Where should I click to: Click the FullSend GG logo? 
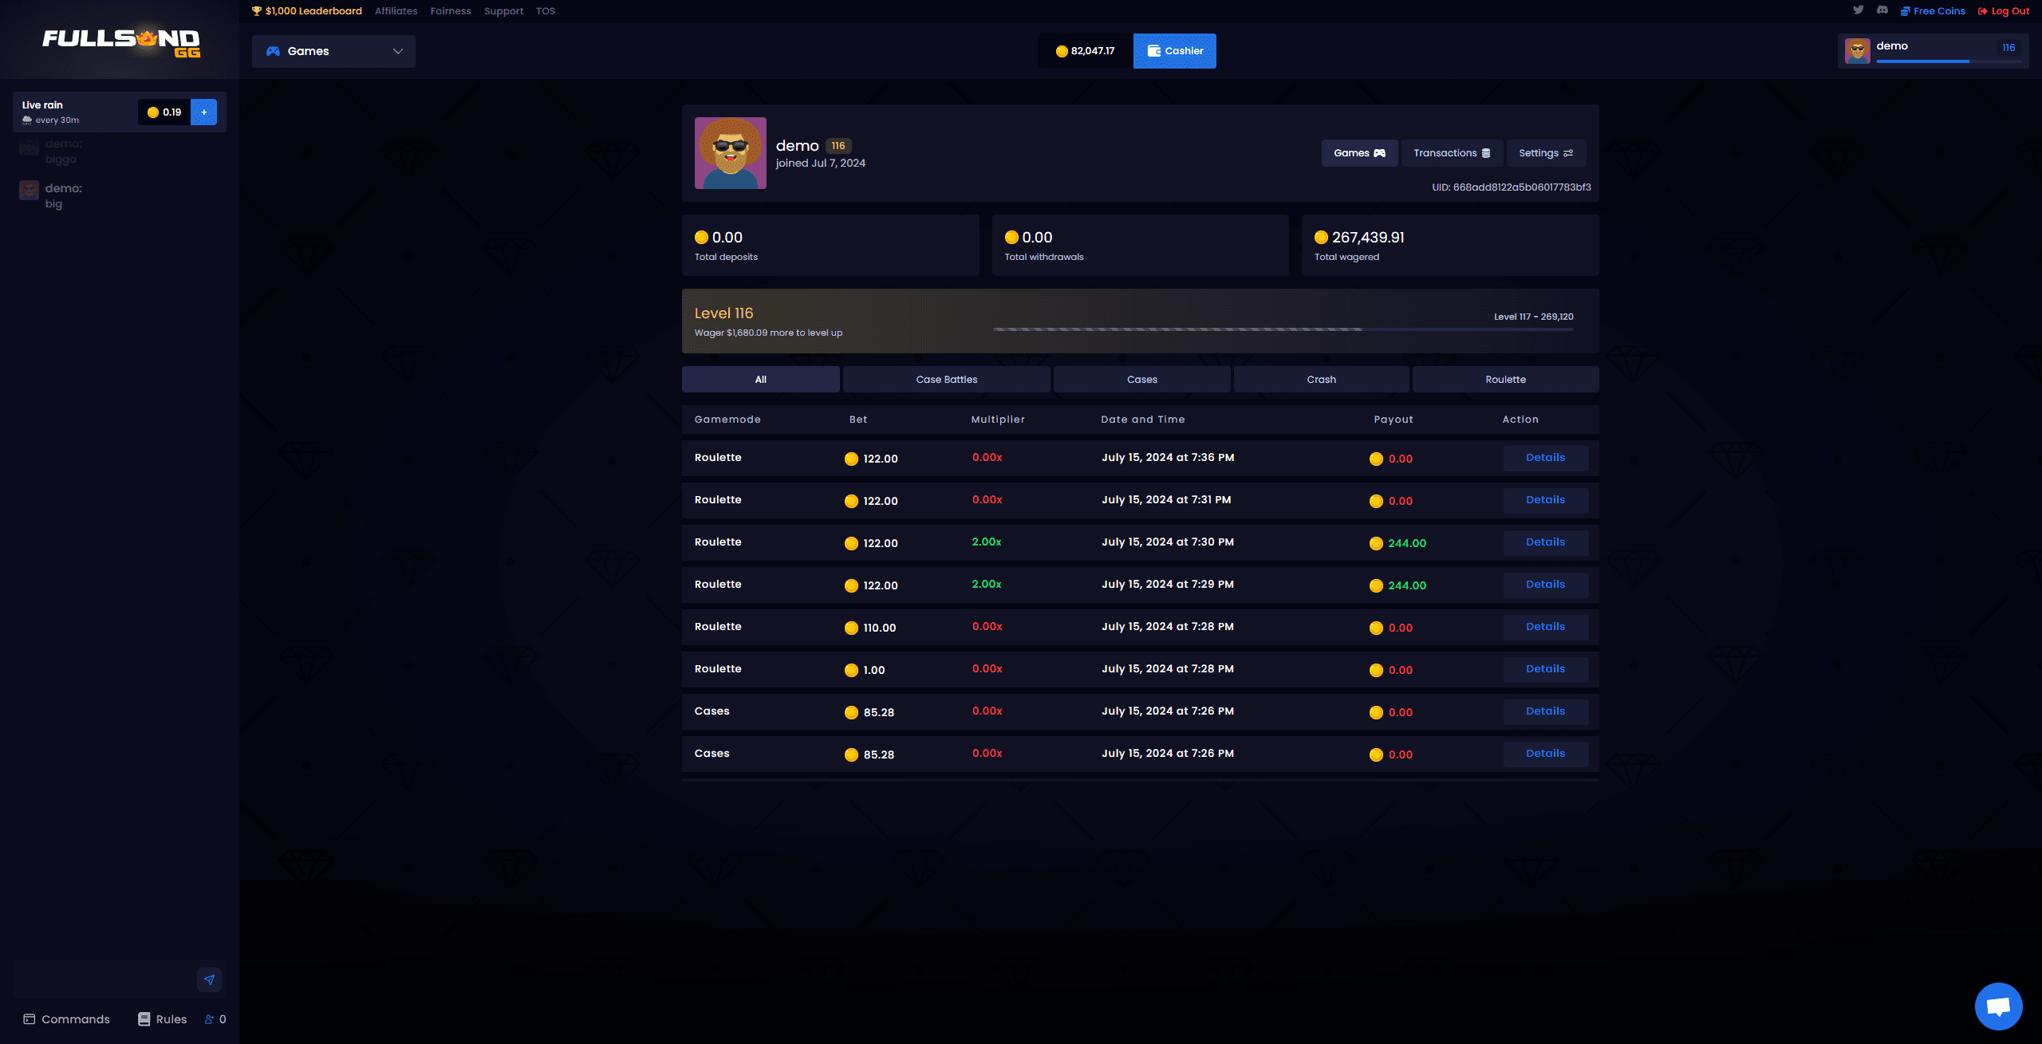click(x=121, y=41)
